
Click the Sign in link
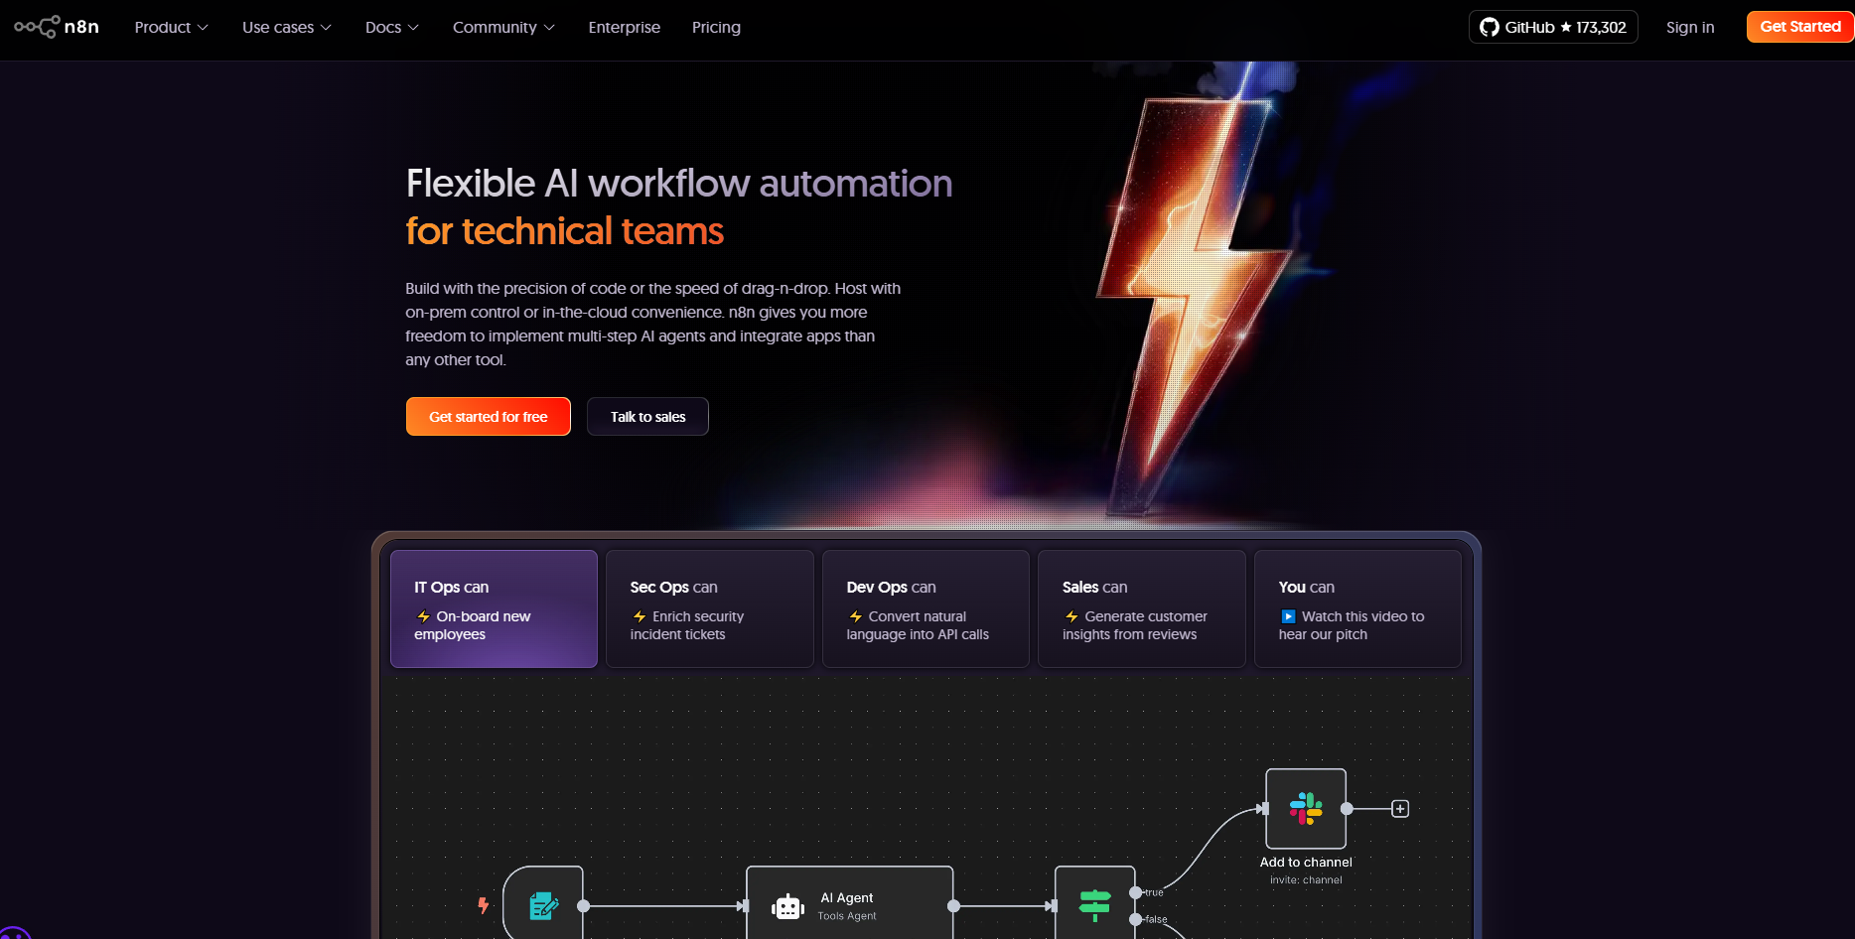point(1690,27)
